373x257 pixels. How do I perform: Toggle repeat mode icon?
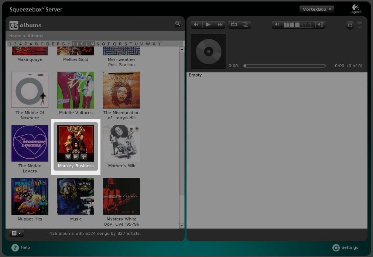tap(234, 24)
